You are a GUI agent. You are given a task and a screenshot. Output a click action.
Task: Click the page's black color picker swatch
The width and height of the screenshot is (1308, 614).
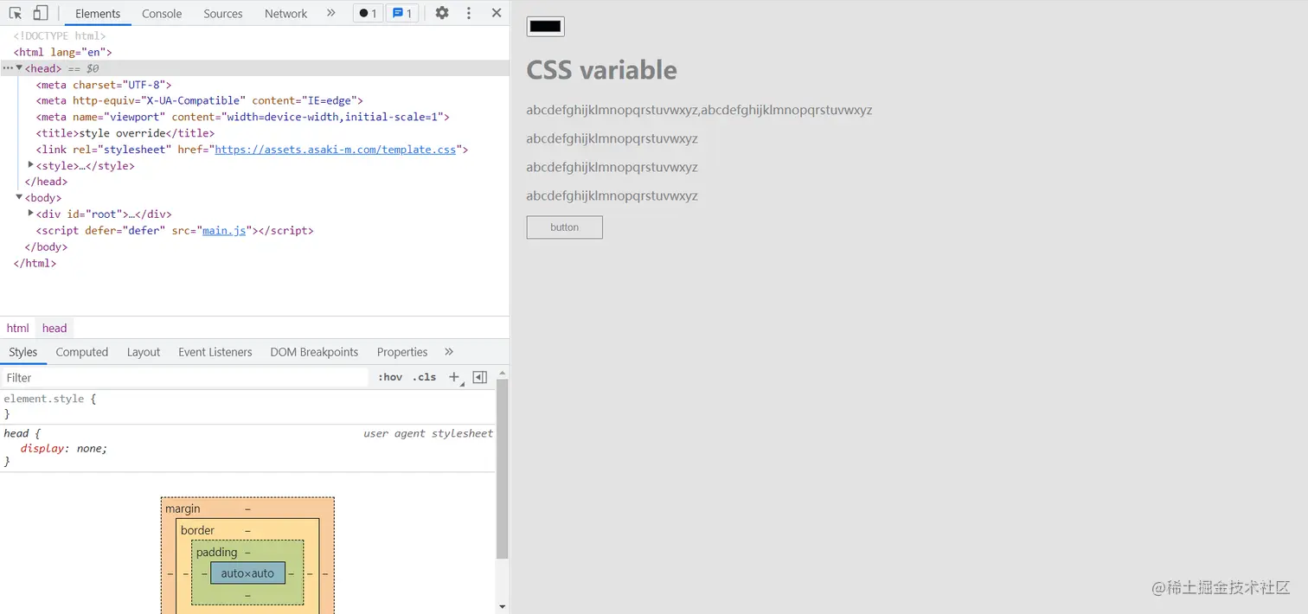[x=545, y=26]
